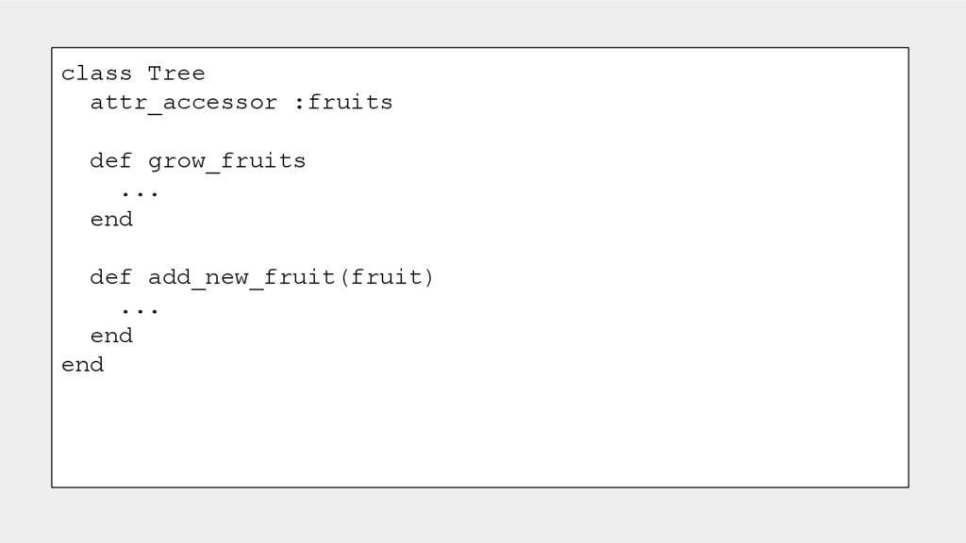Click the blank line above 'def grow_fruits'
The width and height of the screenshot is (966, 543).
[283, 132]
